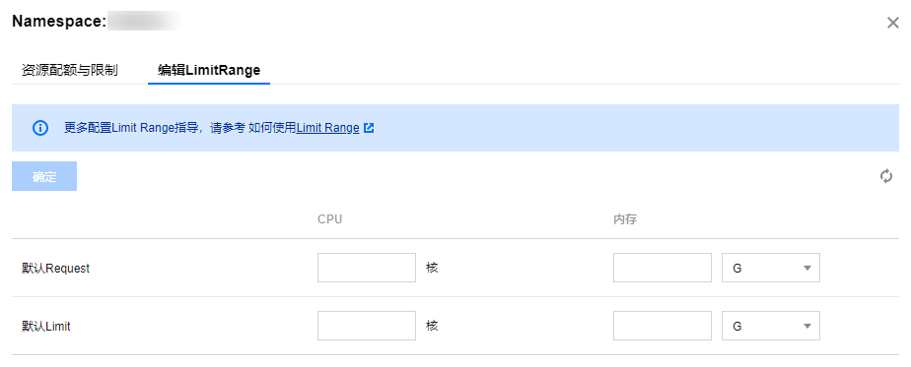Focus the 默认Request CPU input field
Screen dimensions: 911x367
point(367,268)
